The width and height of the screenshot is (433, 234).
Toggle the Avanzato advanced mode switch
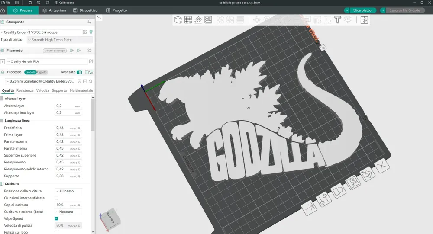point(79,72)
